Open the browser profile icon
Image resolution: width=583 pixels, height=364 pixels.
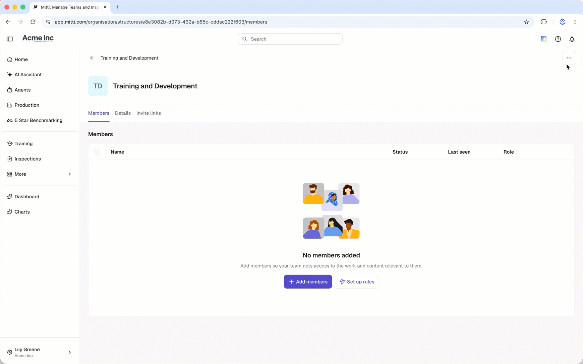pyautogui.click(x=563, y=22)
